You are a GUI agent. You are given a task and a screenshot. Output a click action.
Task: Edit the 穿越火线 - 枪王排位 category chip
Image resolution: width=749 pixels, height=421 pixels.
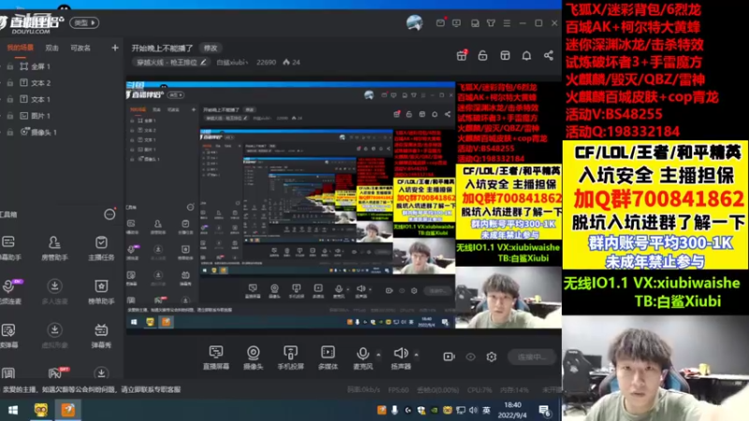point(170,63)
